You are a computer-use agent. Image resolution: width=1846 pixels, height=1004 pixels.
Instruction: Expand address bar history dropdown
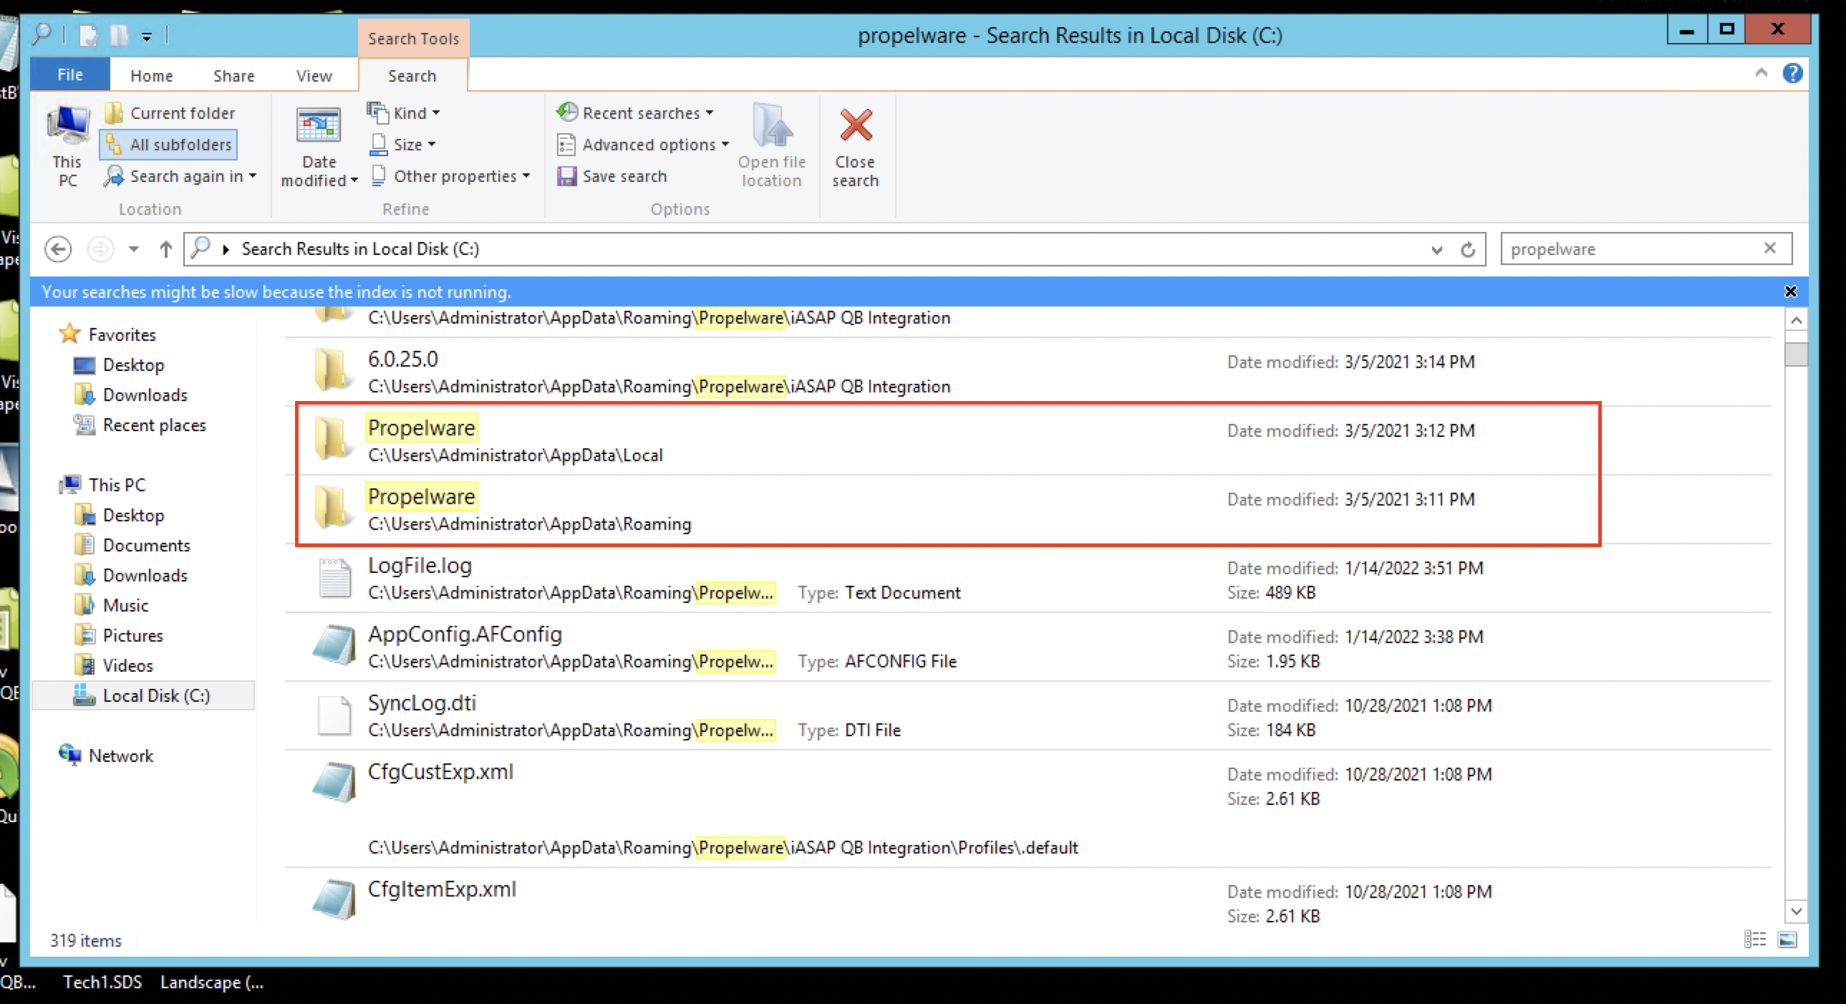click(x=1437, y=250)
